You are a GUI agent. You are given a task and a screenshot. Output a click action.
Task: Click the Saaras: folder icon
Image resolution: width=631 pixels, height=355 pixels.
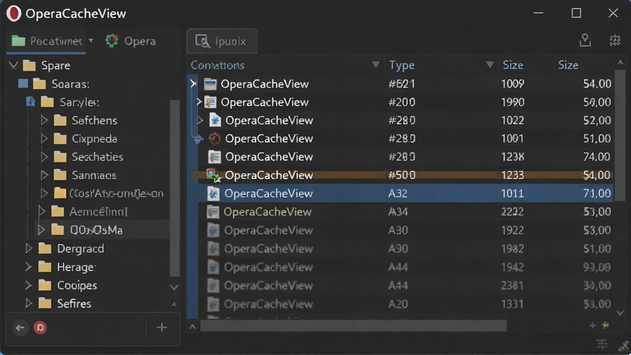39,84
